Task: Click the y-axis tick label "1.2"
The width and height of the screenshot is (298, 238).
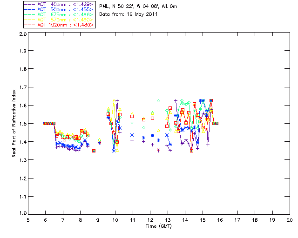Action: (x=23, y=178)
